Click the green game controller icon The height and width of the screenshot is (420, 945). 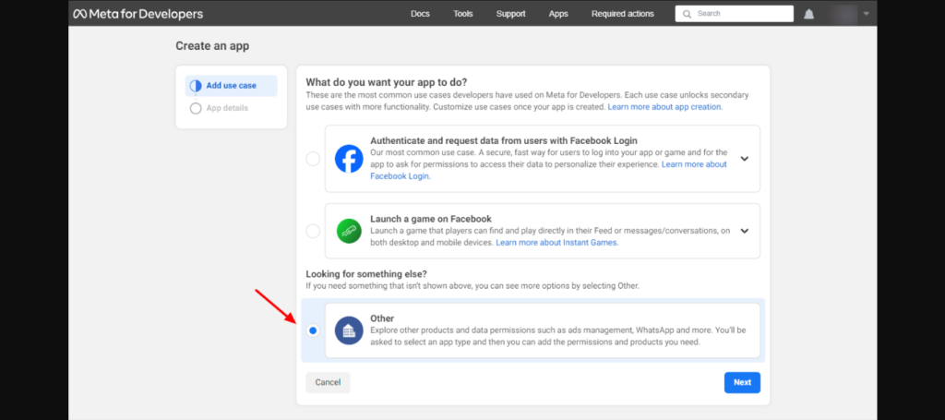pos(349,231)
